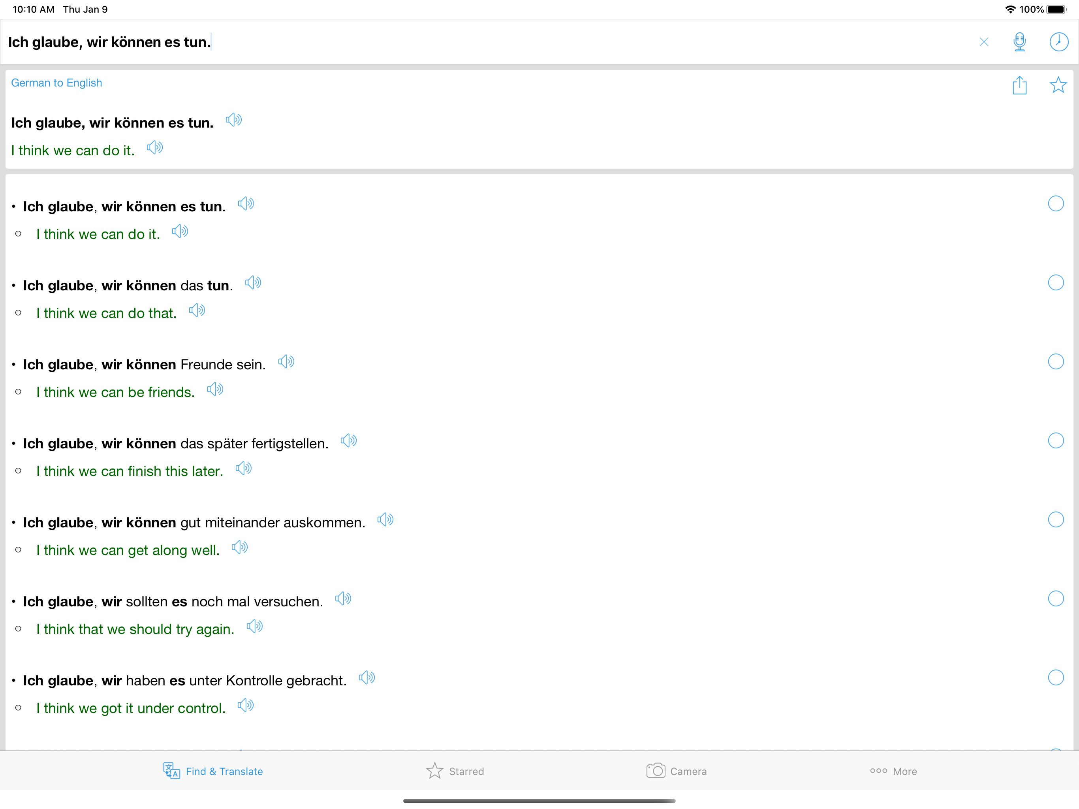Select circle next to 'wir können es tun' example
1079x809 pixels.
click(x=1056, y=203)
